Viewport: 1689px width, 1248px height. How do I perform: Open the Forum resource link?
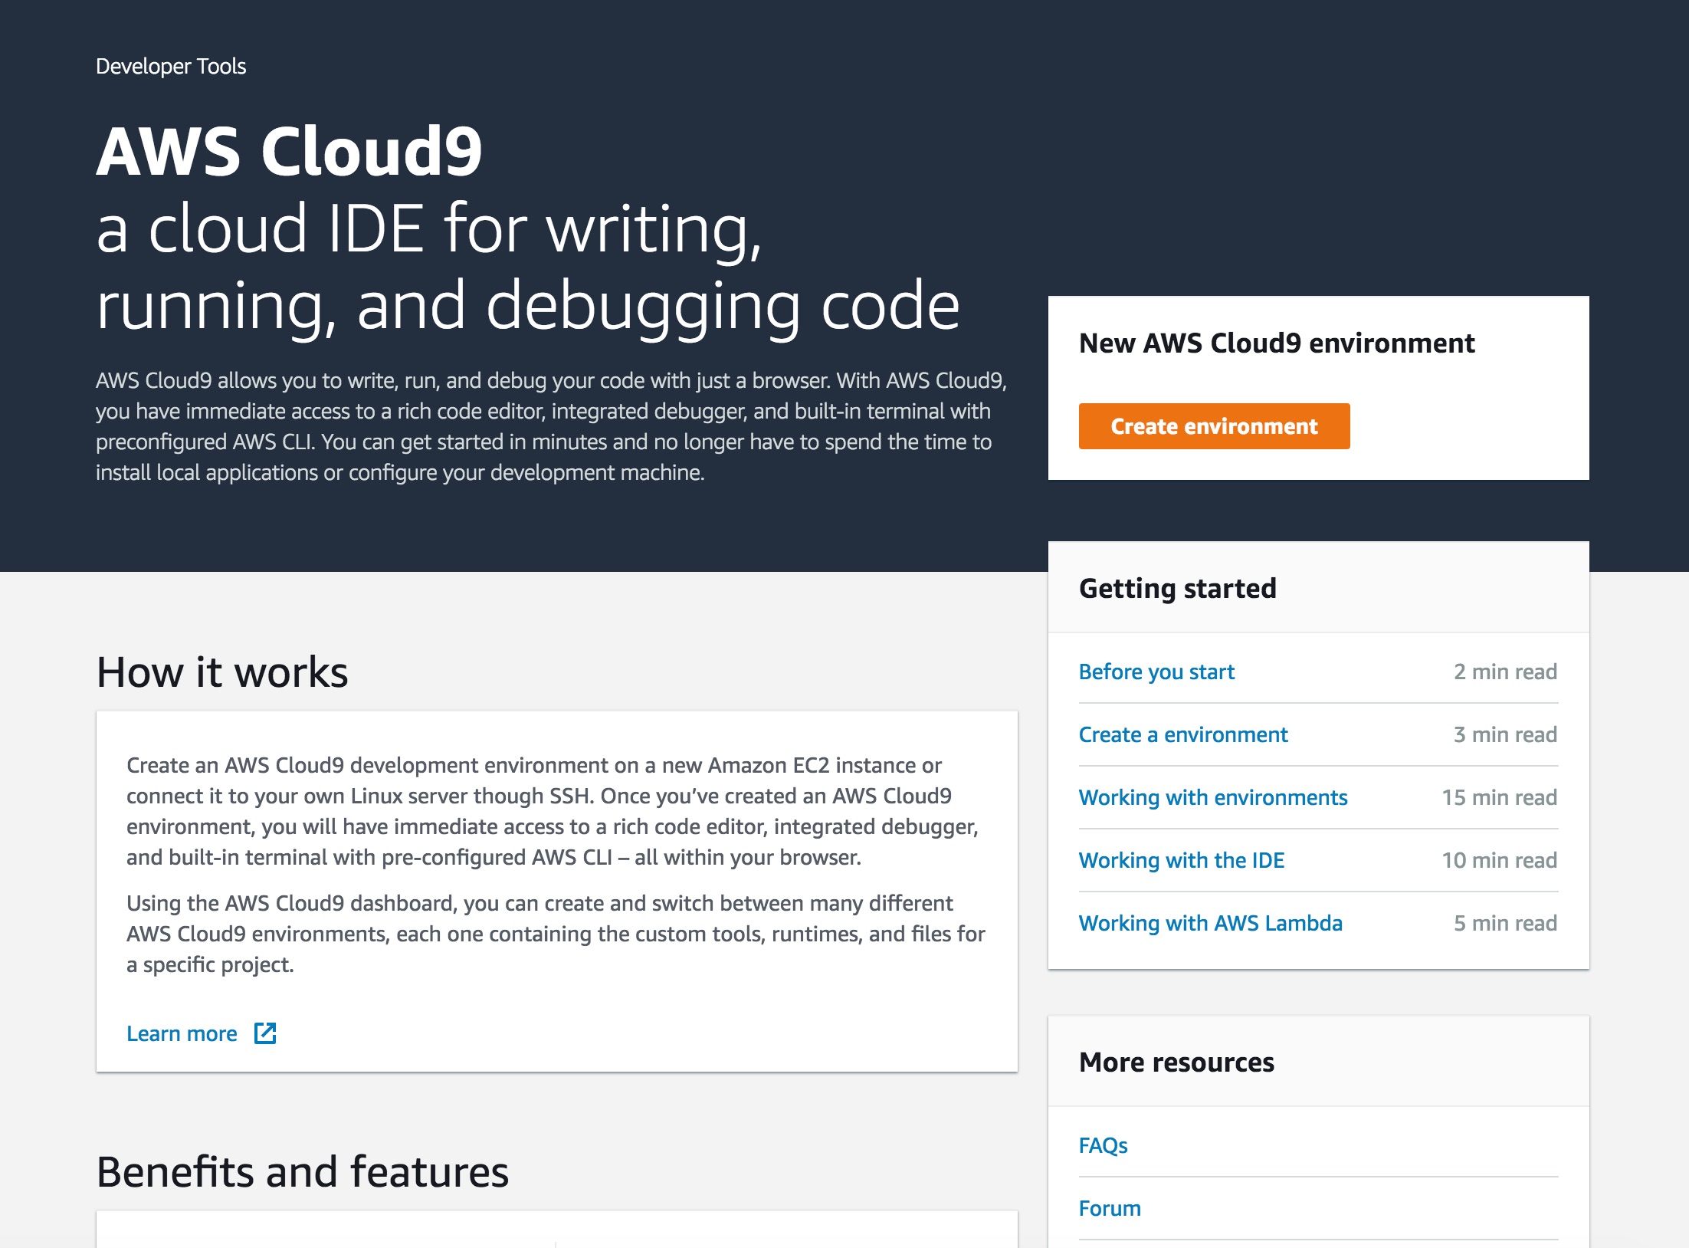1110,1208
